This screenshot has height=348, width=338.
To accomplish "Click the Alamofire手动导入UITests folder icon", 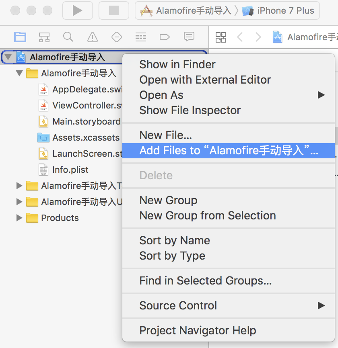I will click(32, 202).
